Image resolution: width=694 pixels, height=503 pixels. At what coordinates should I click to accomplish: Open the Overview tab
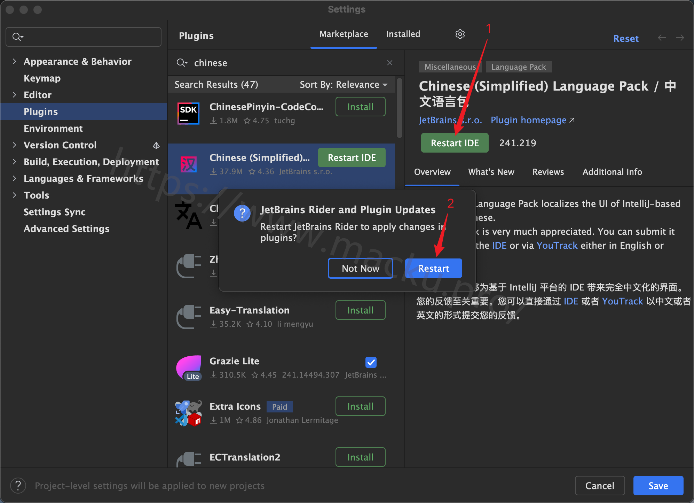432,172
